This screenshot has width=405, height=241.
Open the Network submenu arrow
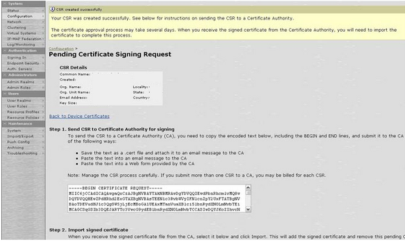pos(43,22)
